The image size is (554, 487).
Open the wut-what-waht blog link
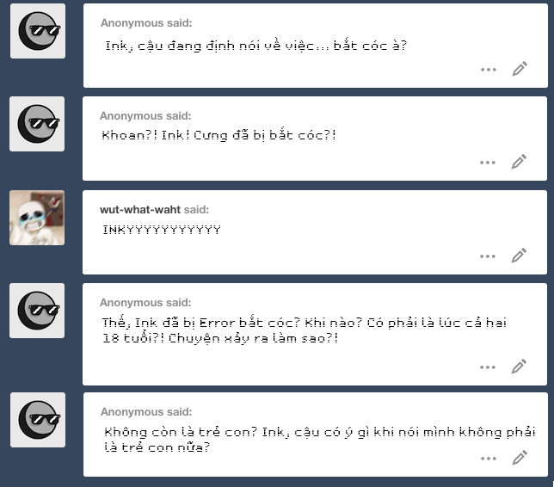(140, 210)
